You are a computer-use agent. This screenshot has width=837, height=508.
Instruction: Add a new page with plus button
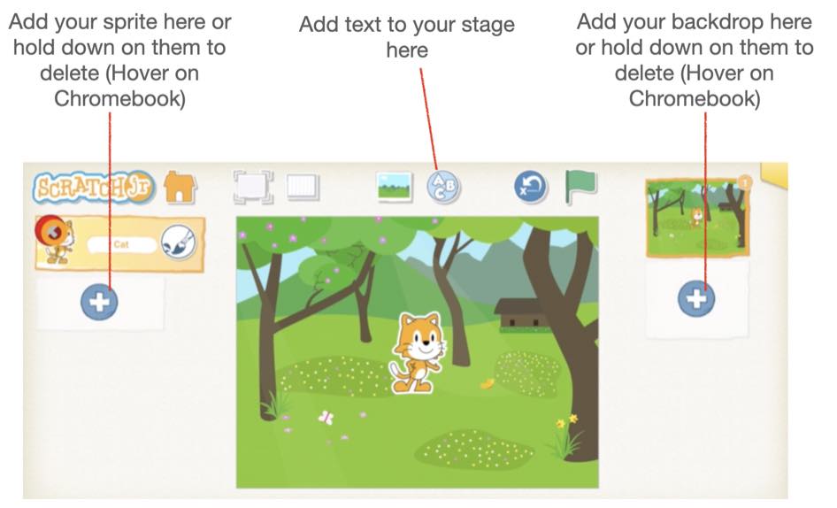tap(696, 298)
